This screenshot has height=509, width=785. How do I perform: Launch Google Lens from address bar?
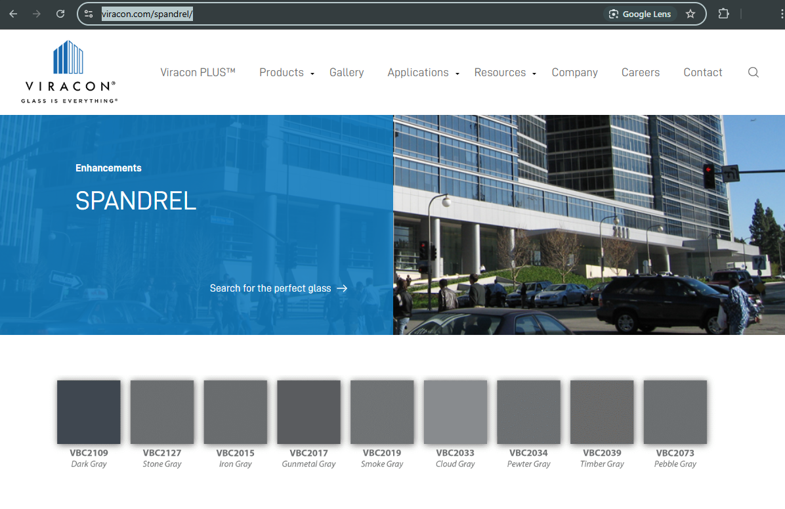pos(640,14)
